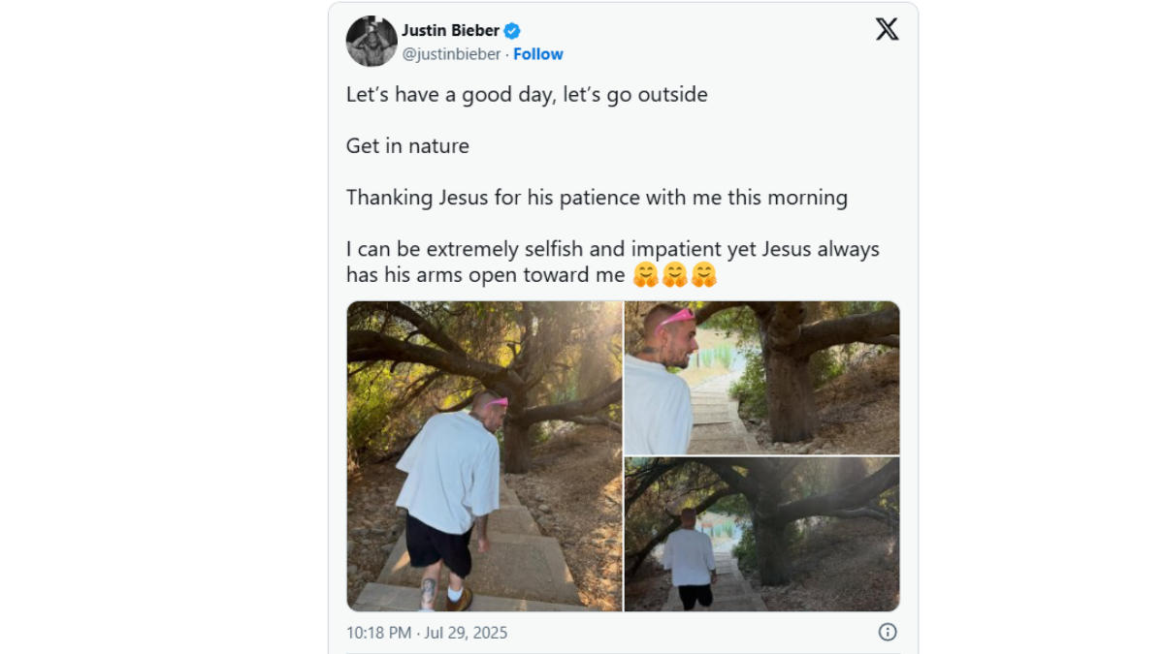Viewport: 1164px width, 654px height.
Task: Click the tweet line about thanking Jesus
Action: pyautogui.click(x=597, y=197)
